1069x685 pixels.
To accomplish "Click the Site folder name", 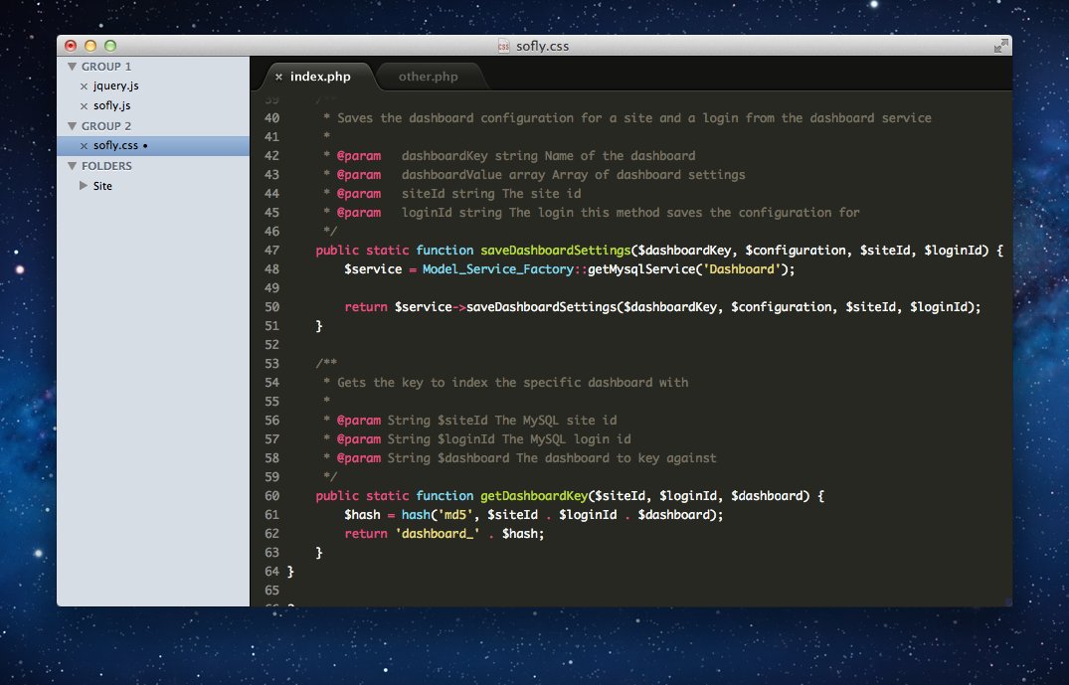I will point(102,185).
